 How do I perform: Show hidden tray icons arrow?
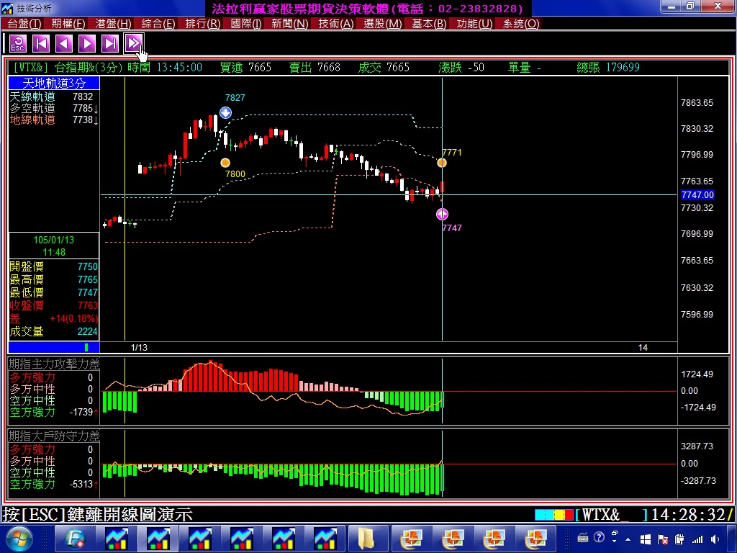coord(628,539)
